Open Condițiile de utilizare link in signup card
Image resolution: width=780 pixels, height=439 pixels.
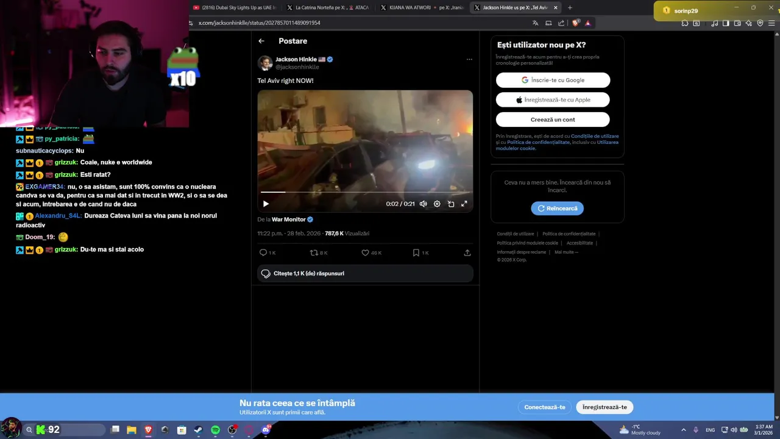[x=595, y=136]
